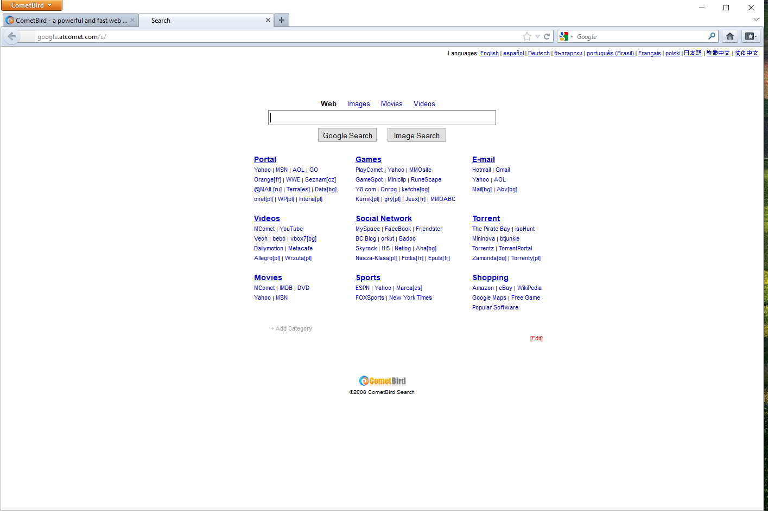Select the Search tab
This screenshot has width=768, height=511.
tap(206, 20)
